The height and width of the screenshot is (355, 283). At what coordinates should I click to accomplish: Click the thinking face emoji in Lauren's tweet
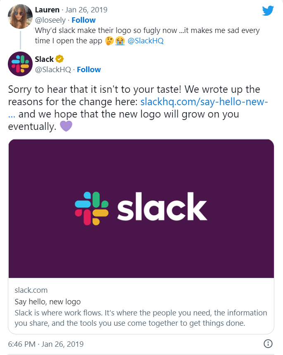(x=109, y=41)
